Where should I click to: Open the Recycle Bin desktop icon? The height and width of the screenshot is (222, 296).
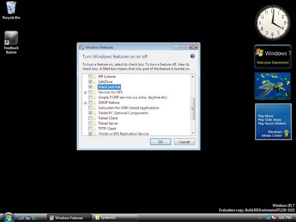click(11, 10)
